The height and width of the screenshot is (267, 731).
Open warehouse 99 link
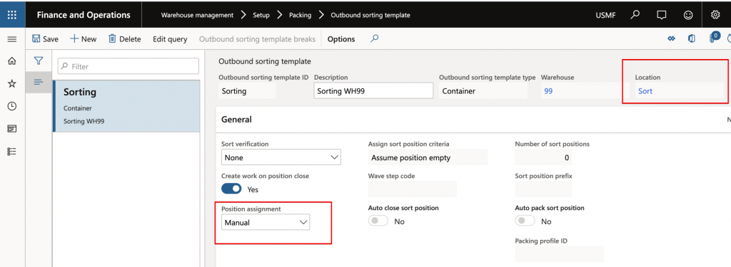[x=548, y=91]
